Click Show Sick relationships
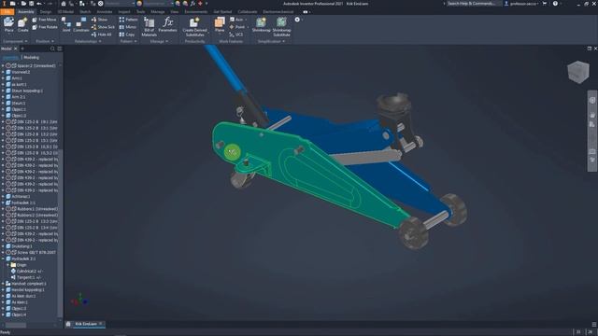Screen dimensions: 598x336 [x=103, y=27]
